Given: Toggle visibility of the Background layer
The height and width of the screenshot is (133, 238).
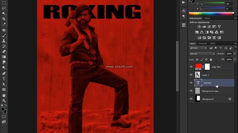Looking at the screenshot, I should 191,99.
